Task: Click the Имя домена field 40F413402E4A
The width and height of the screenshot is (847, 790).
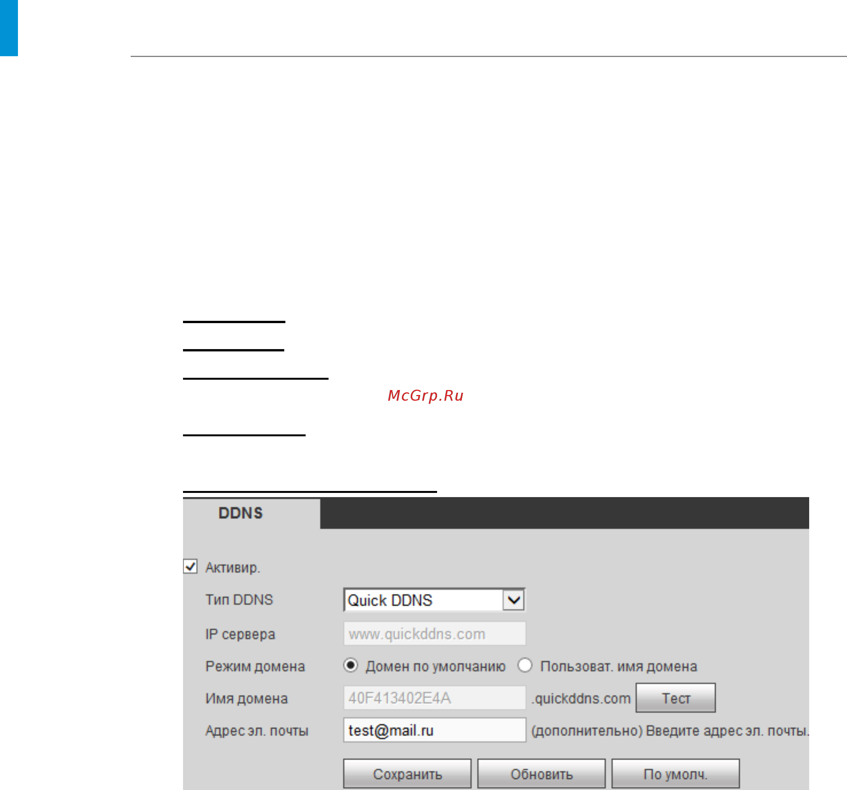Action: 434,698
